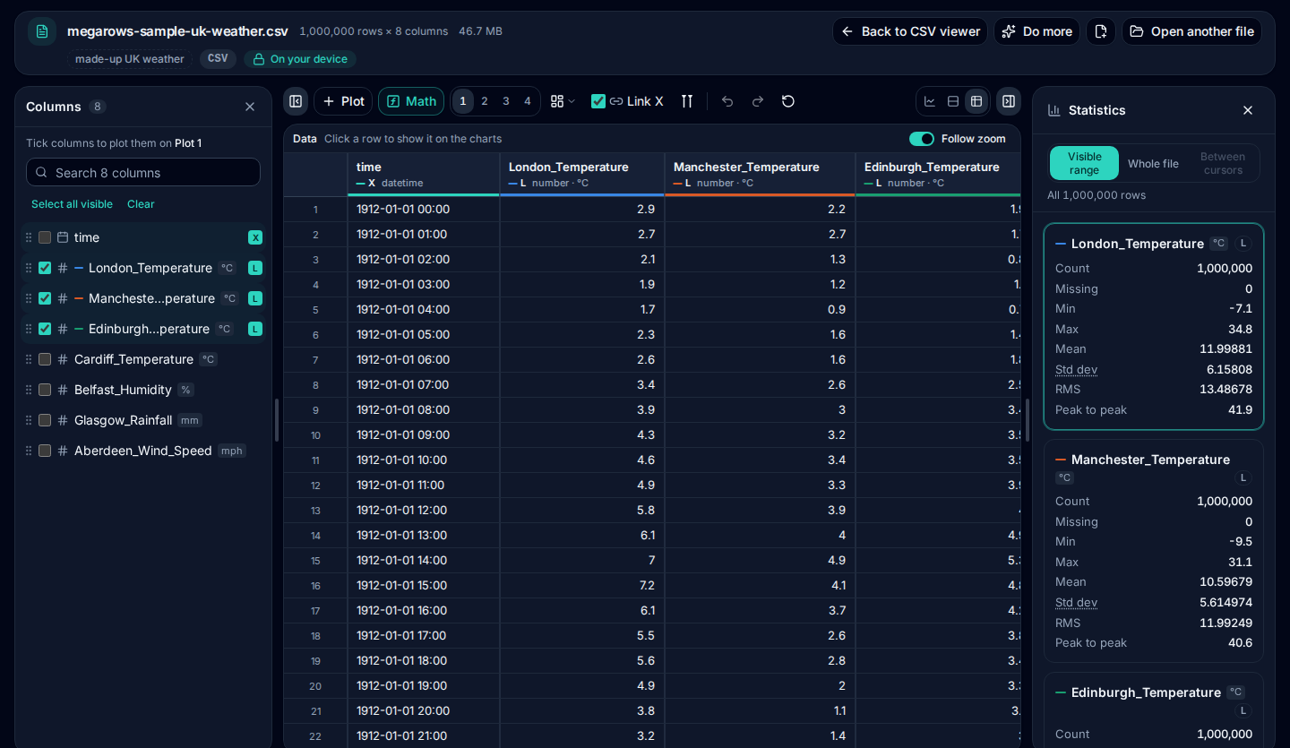Click the 1912-01-01 12:00 time cell
This screenshot has width=1290, height=748.
tap(424, 510)
